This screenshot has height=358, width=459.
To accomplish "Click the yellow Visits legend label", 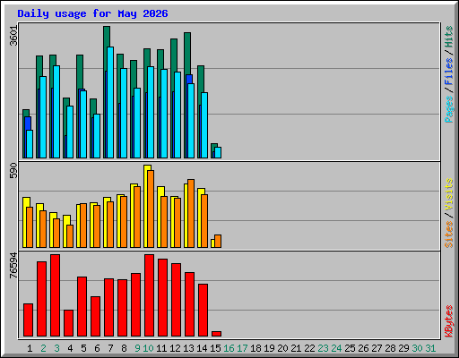I will point(449,194).
